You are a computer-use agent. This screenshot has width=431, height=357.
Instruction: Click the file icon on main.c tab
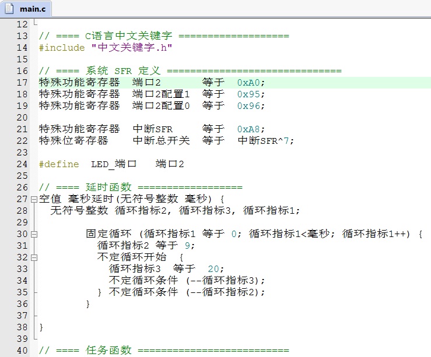(9, 9)
